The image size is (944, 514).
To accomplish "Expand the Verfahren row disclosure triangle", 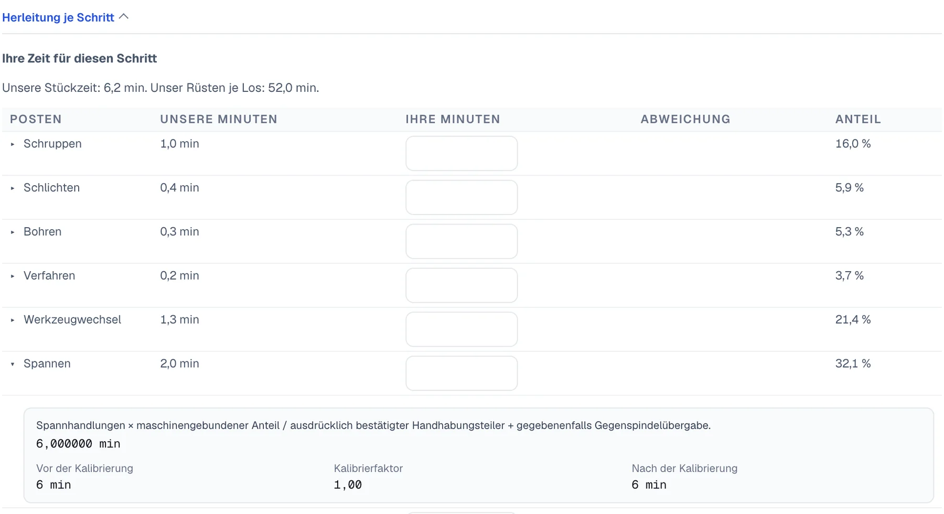I will 13,276.
